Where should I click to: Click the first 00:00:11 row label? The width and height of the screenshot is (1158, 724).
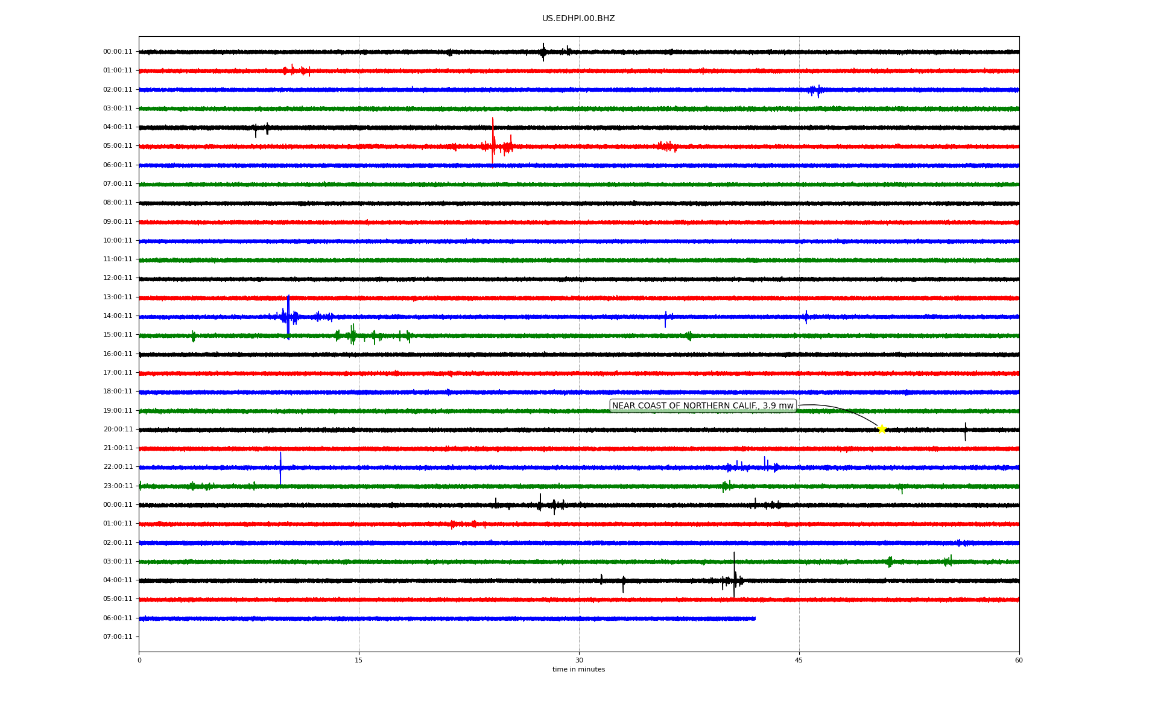[118, 52]
